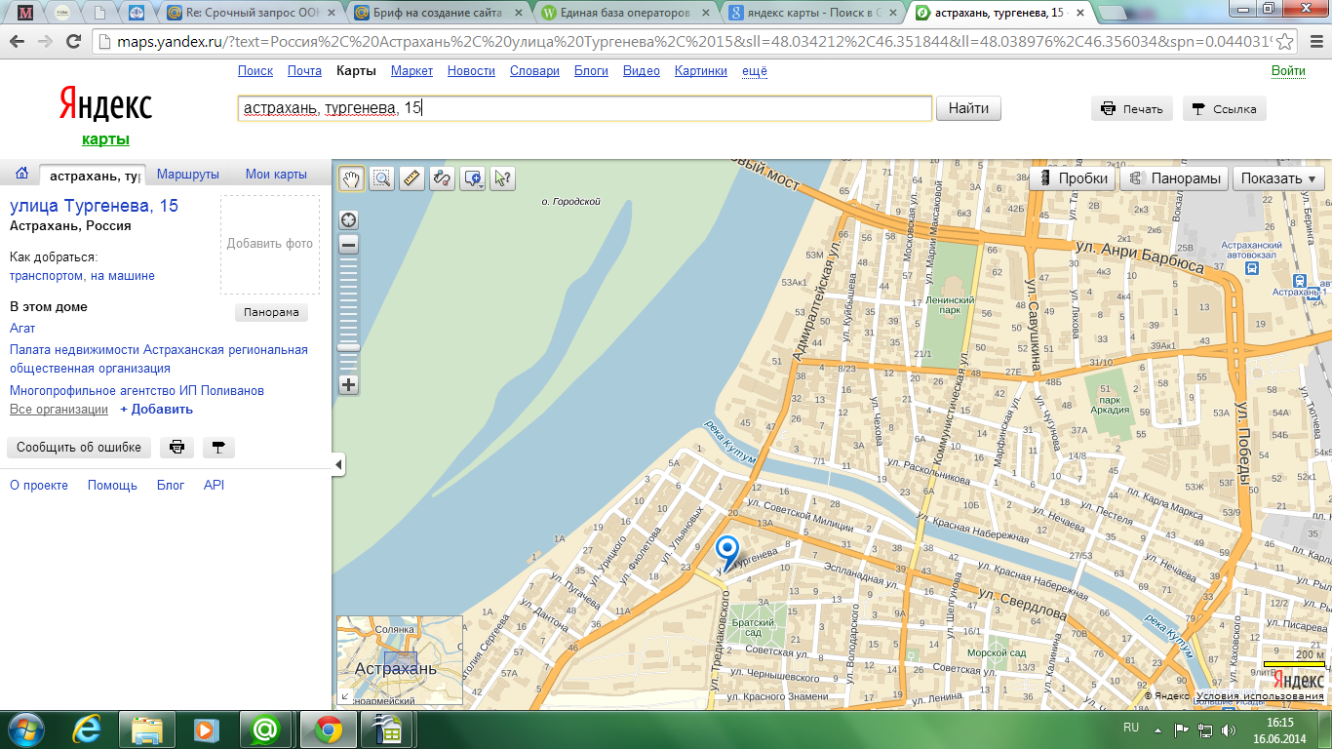The width and height of the screenshot is (1332, 749).
Task: Click the Яндекс logo
Action: click(x=105, y=105)
